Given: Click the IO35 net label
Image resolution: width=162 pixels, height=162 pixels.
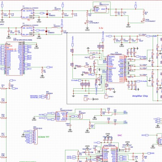Looking at the screenshot, I should (151, 153).
